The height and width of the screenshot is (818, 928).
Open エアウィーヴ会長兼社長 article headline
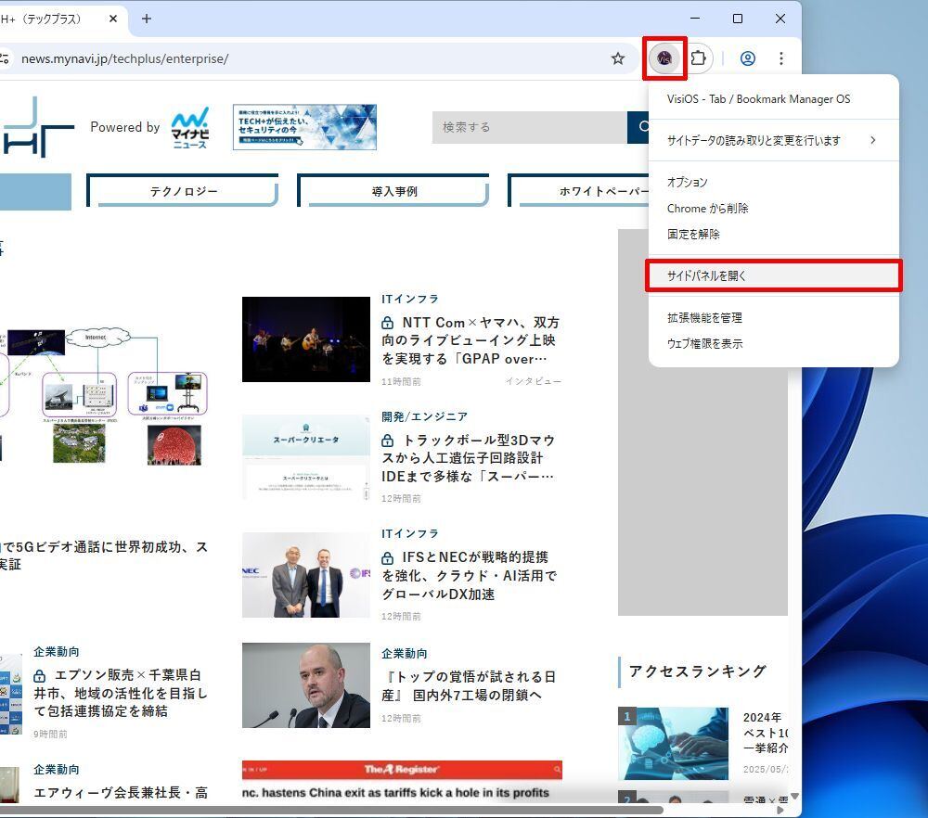(120, 793)
